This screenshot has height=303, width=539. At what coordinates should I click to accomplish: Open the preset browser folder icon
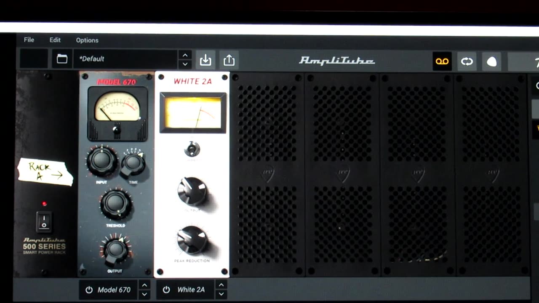click(x=62, y=59)
